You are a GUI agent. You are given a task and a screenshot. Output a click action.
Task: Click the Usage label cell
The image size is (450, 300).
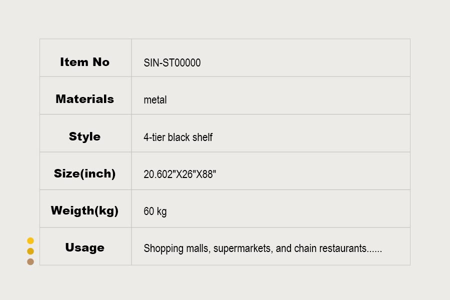pos(85,246)
